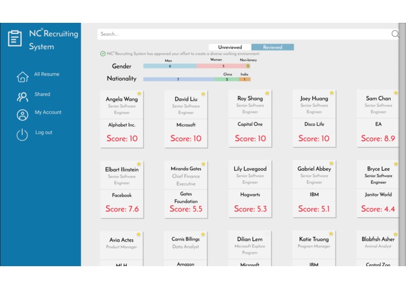The height and width of the screenshot is (289, 406).
Task: Open Angela Wang resume card
Action: point(122,119)
